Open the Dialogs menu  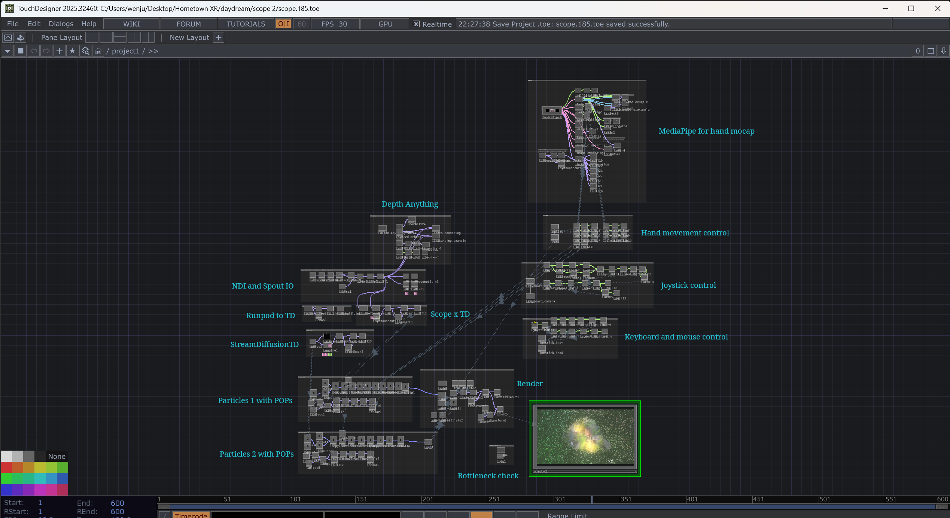click(x=61, y=24)
